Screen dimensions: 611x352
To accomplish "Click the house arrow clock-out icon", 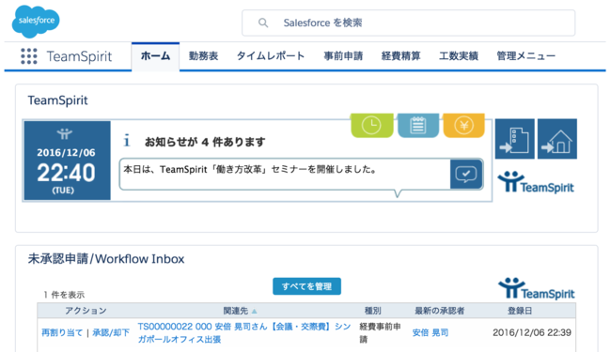I will [x=557, y=139].
